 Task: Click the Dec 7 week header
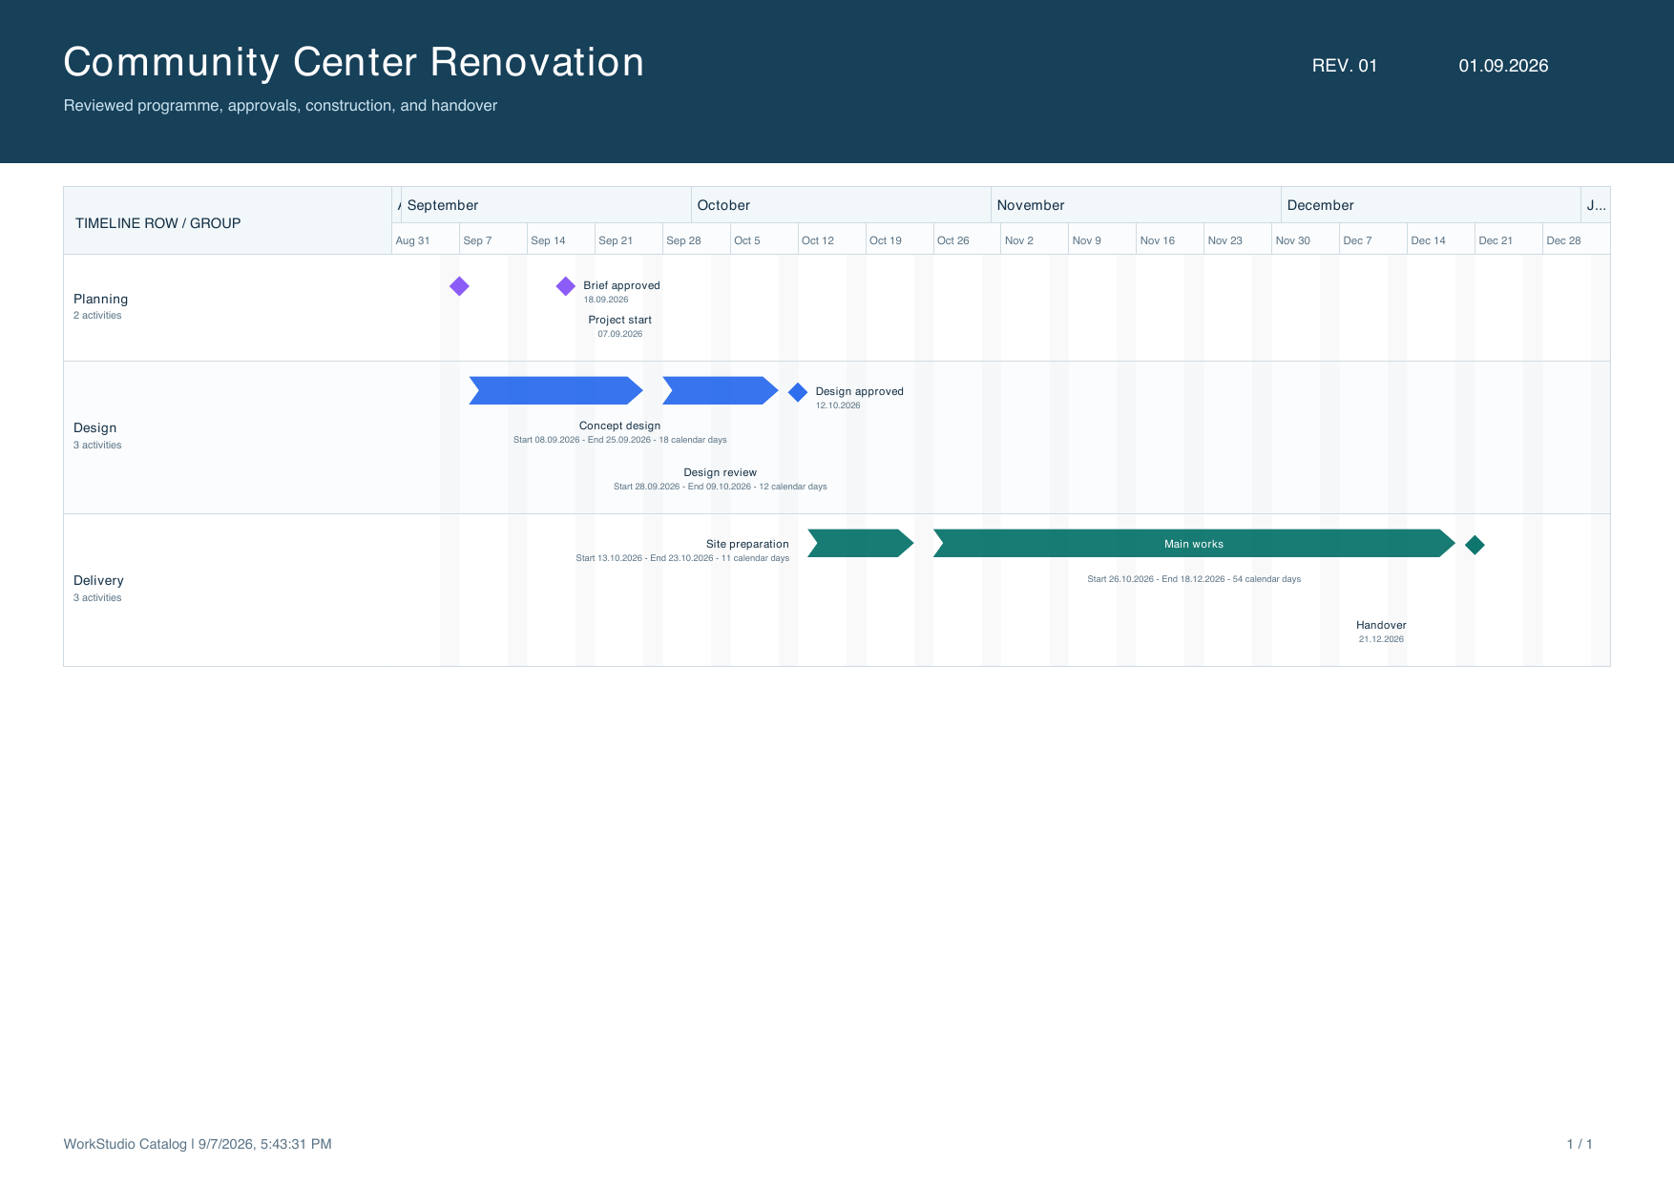(1372, 239)
